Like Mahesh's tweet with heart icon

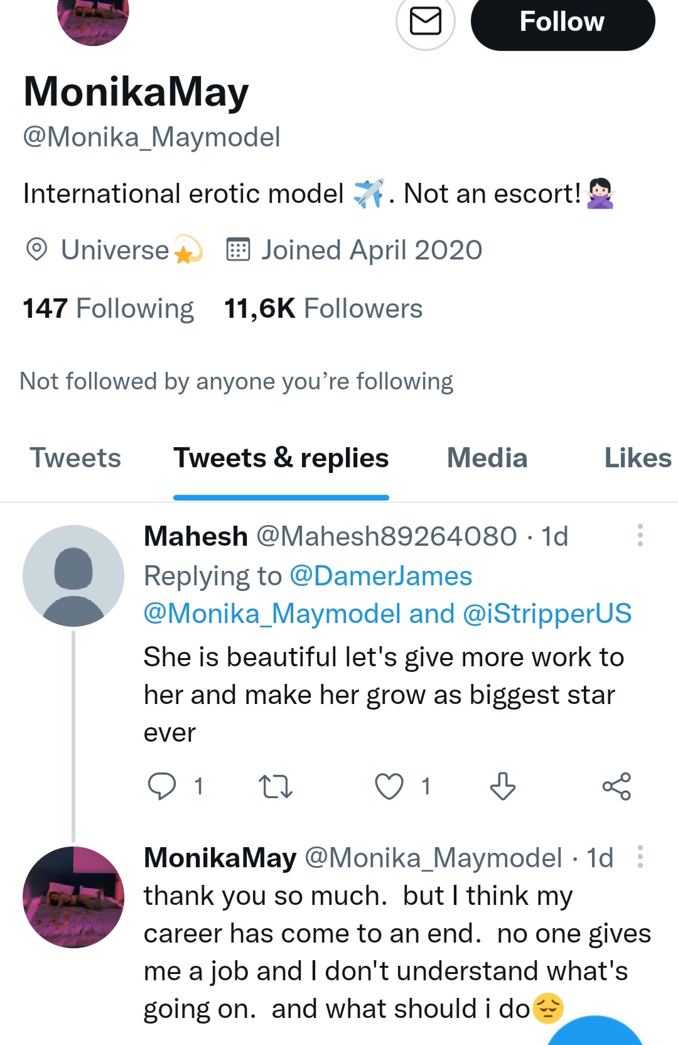coord(389,786)
